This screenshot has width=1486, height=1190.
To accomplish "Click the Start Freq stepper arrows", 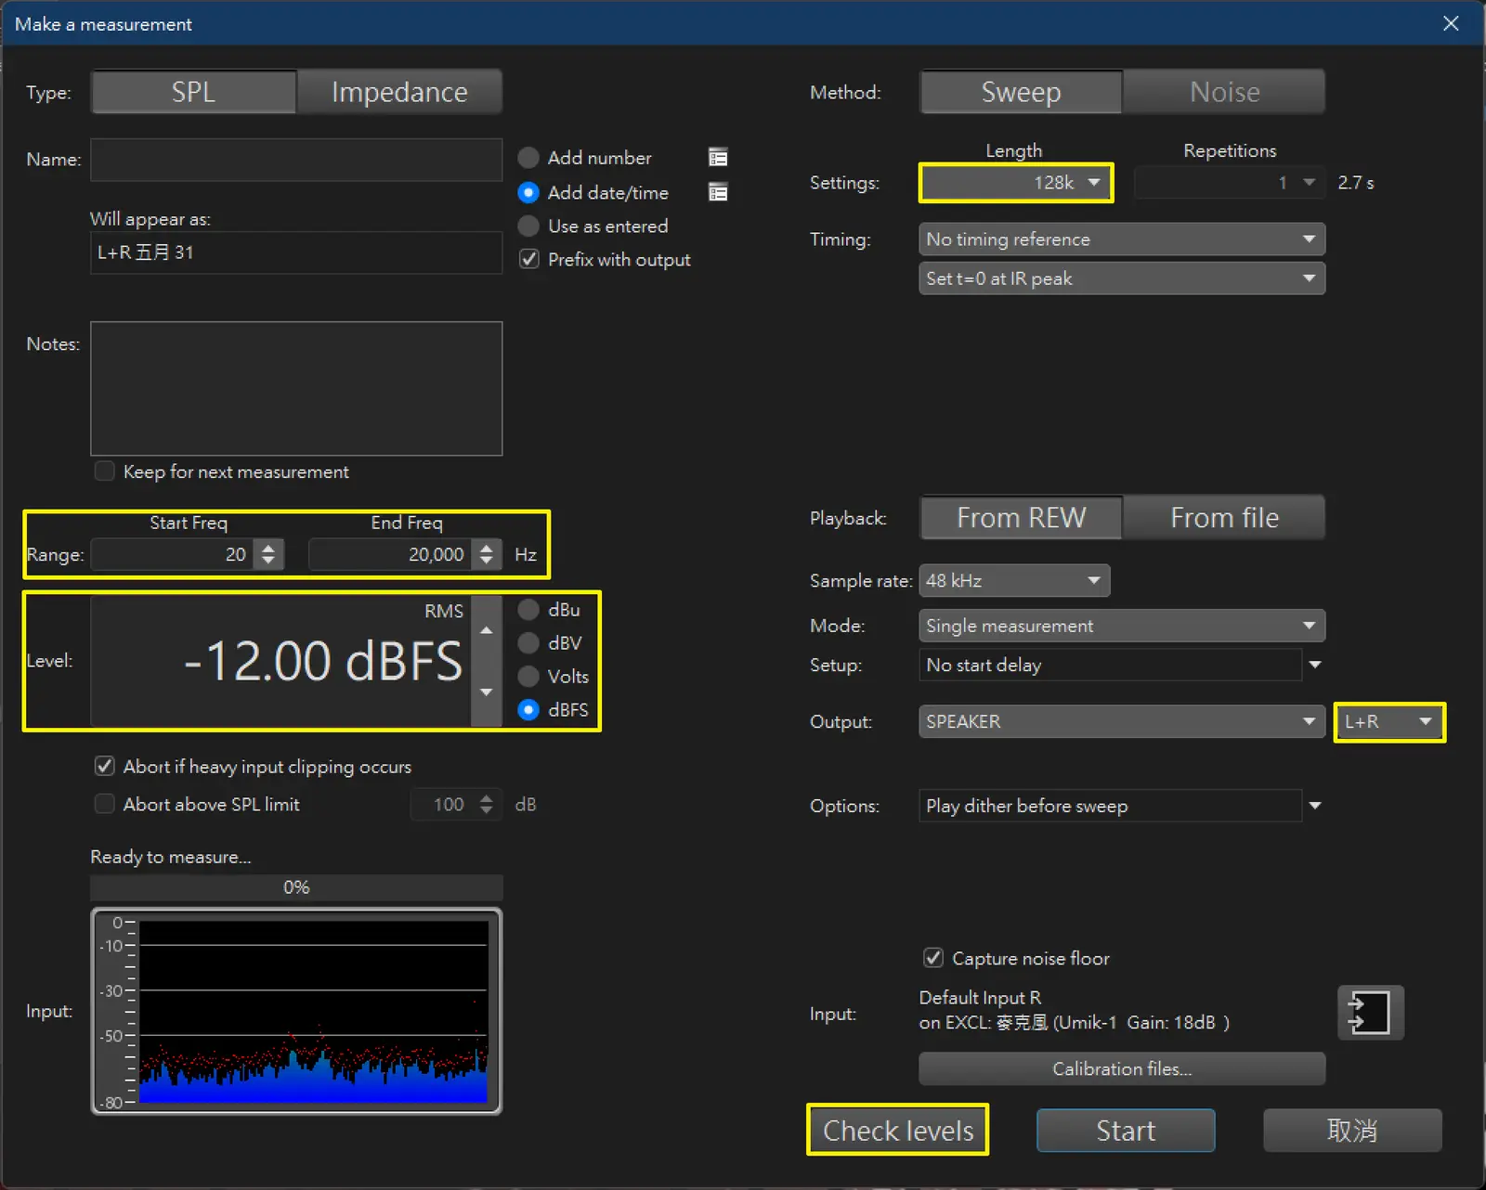I will [268, 554].
